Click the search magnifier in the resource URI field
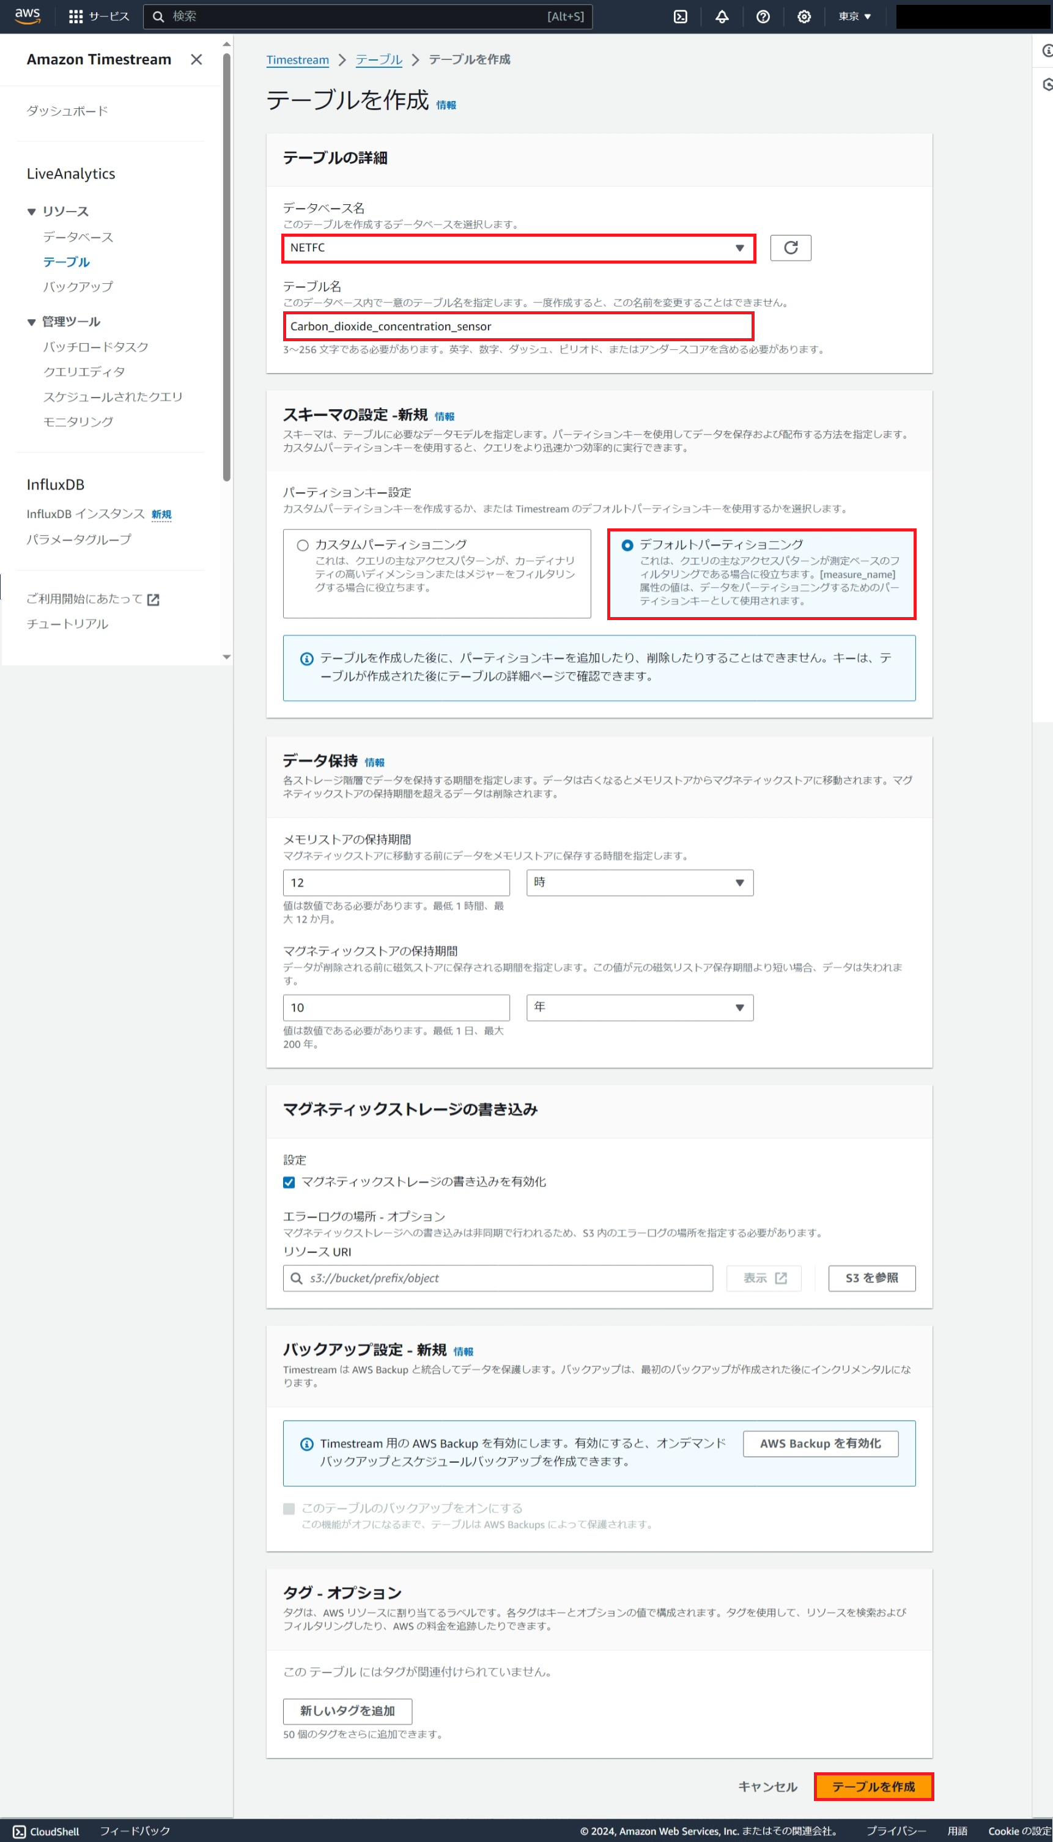Screen dimensions: 1053x1842 tap(297, 1278)
